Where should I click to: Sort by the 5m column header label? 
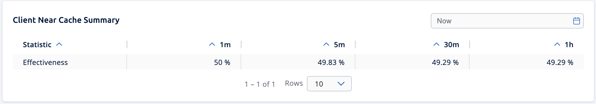click(339, 45)
